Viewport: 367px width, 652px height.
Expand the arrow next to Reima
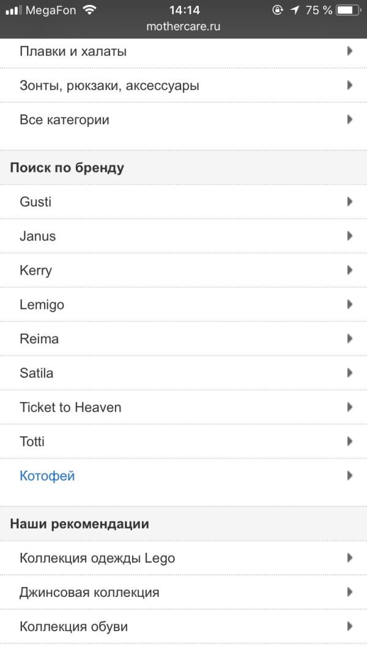[350, 338]
